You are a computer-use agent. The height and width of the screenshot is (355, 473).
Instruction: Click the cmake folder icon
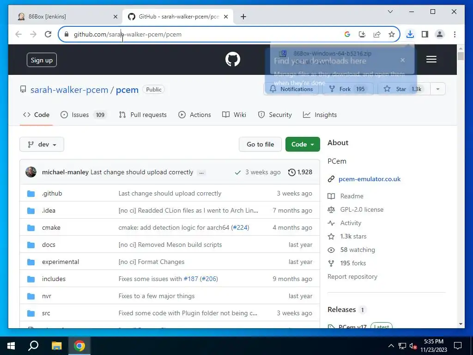(x=31, y=227)
